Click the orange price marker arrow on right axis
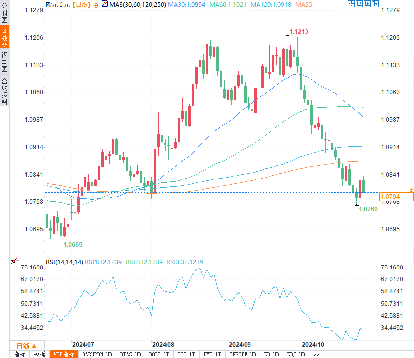This screenshot has width=414, height=358. point(411,190)
